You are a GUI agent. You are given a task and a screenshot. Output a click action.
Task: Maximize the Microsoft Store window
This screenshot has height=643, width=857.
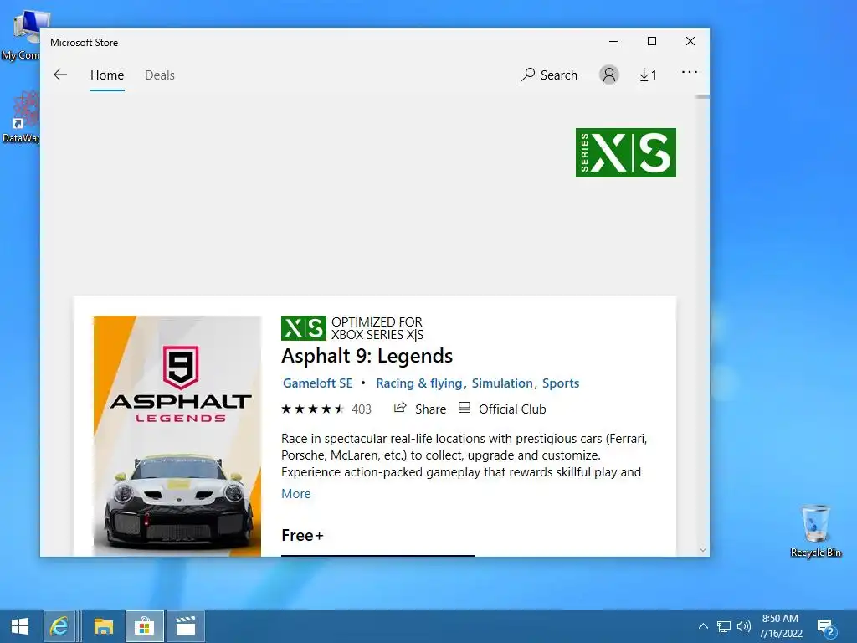[651, 41]
